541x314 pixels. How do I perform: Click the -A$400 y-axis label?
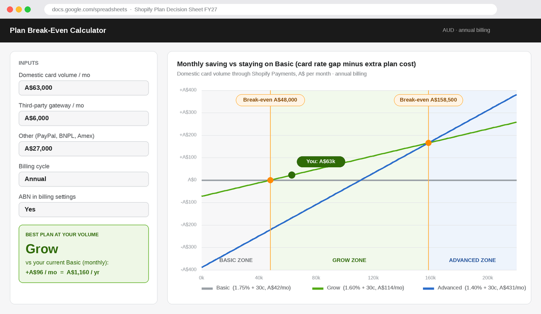click(189, 269)
